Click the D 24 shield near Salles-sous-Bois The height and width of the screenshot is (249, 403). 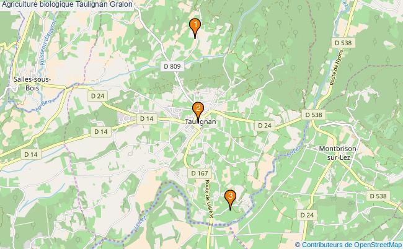98,96
